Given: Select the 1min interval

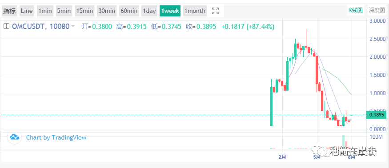Looking at the screenshot, I should (45, 11).
